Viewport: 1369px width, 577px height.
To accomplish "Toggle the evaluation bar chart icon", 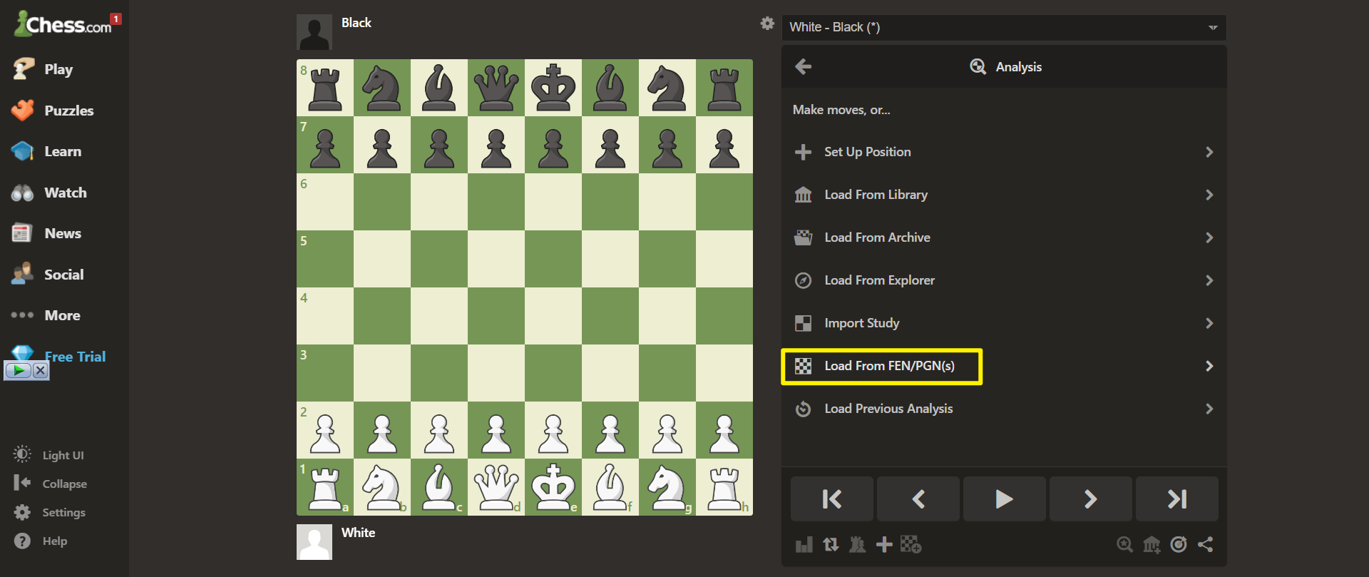I will (x=804, y=545).
